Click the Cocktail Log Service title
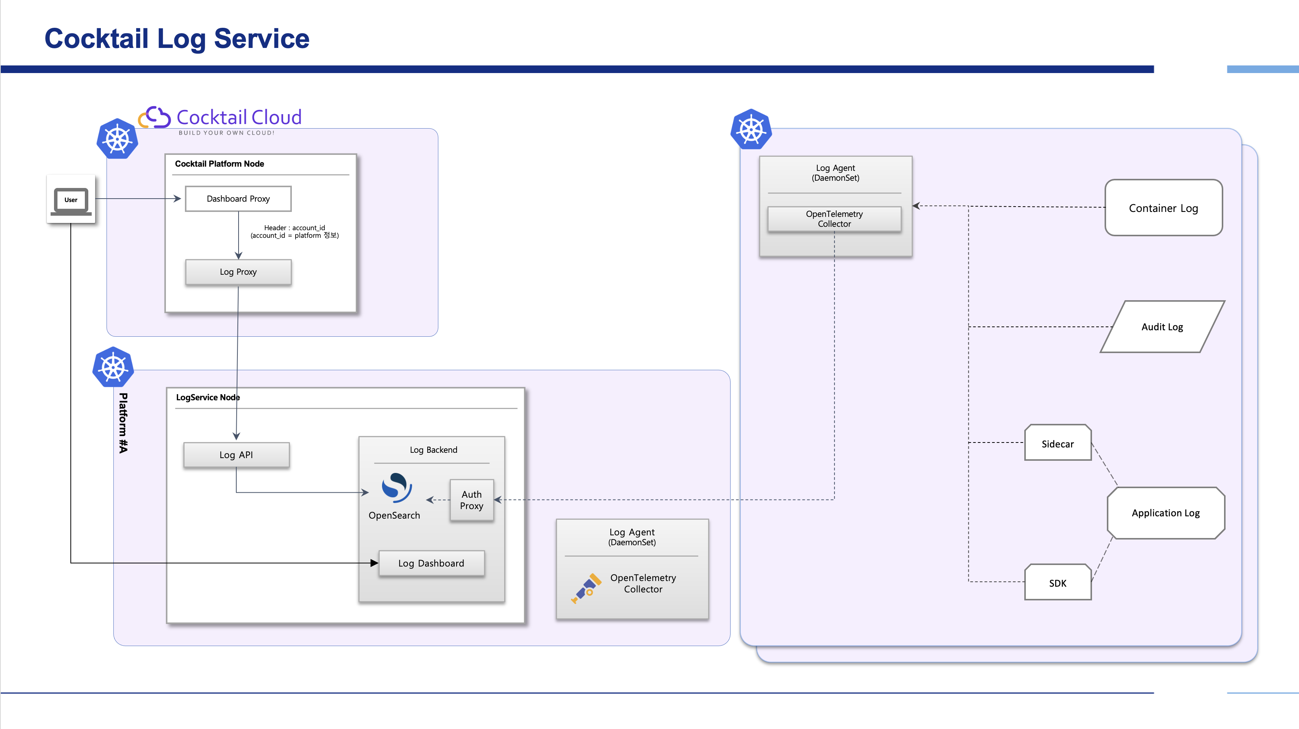Screen dimensions: 1299x729 (x=177, y=39)
